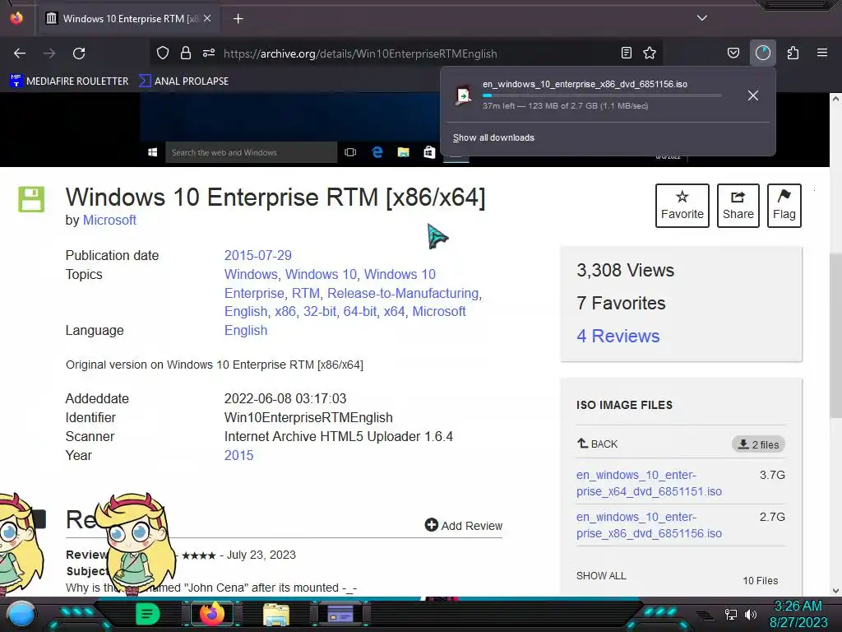This screenshot has height=632, width=842.
Task: Cancel the ISO download in the panel
Action: click(x=753, y=95)
